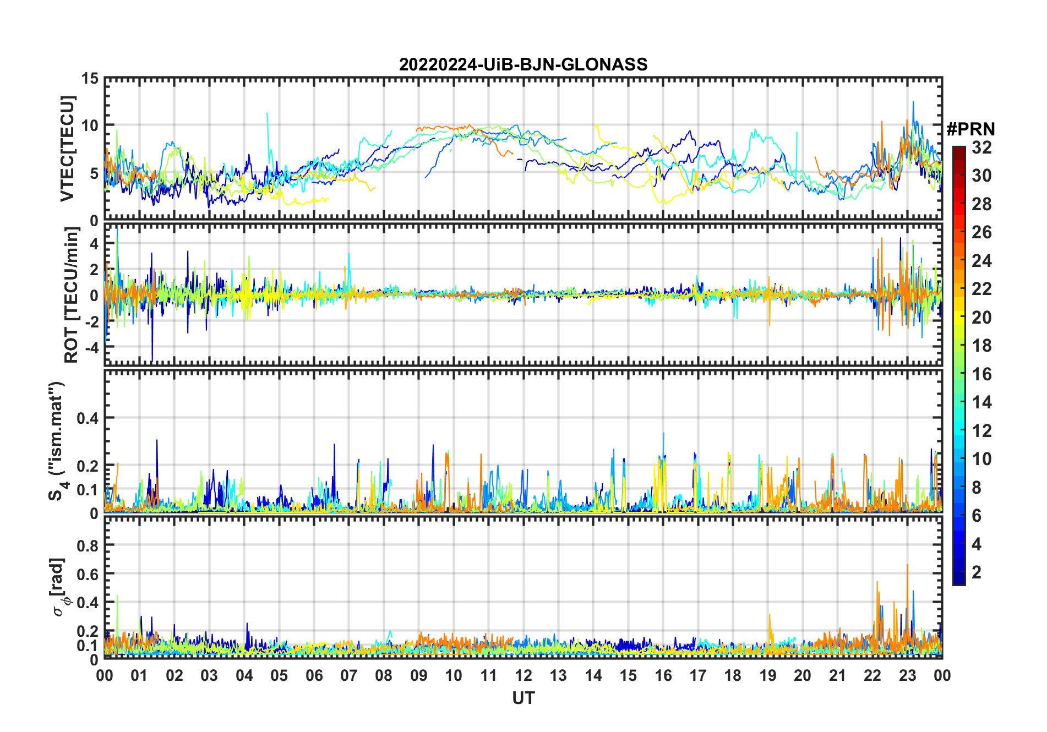
Task: Click hour 01 on the UT axis
Action: (x=139, y=675)
